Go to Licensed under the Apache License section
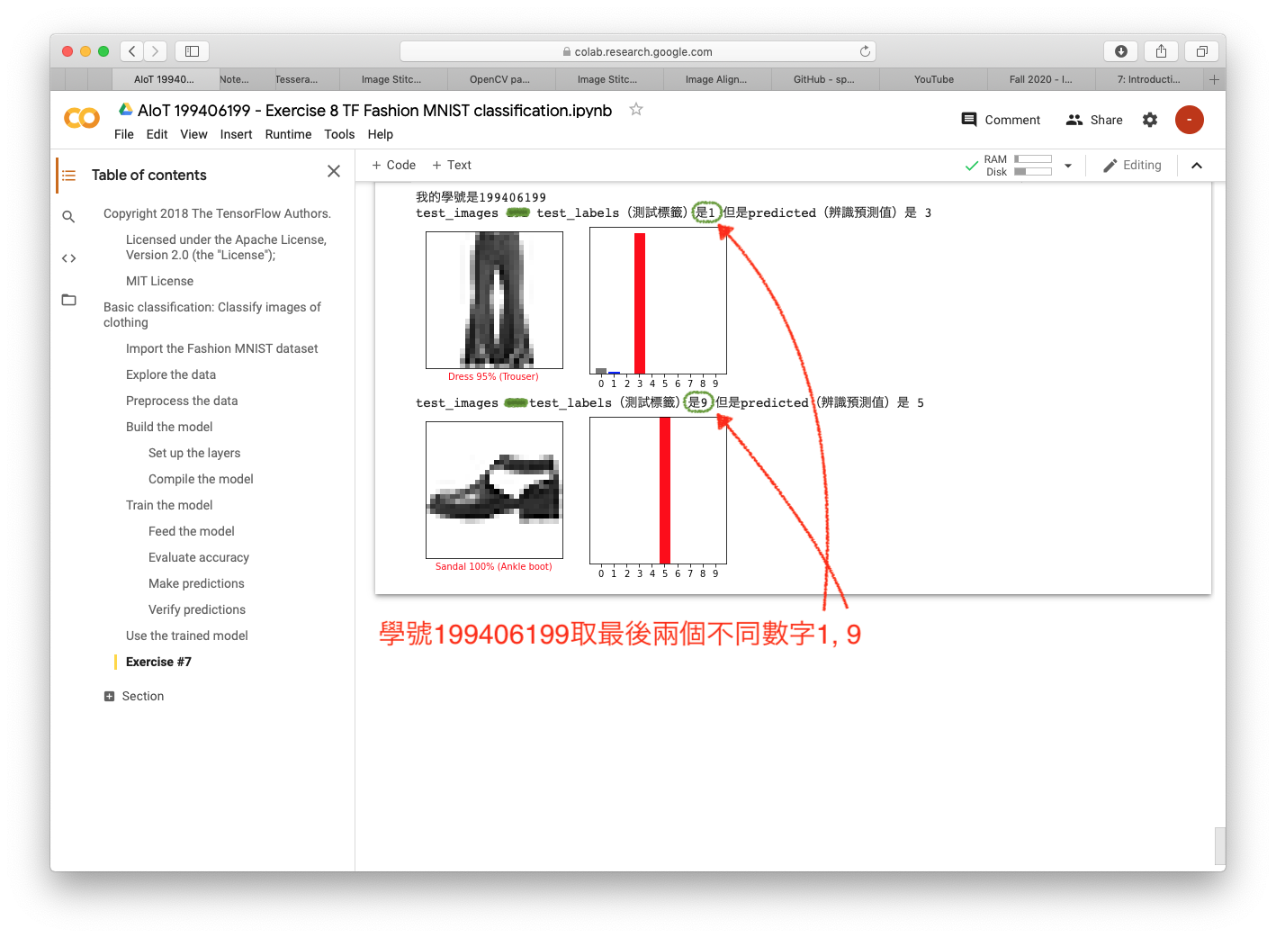Viewport: 1276px width, 938px height. point(226,247)
